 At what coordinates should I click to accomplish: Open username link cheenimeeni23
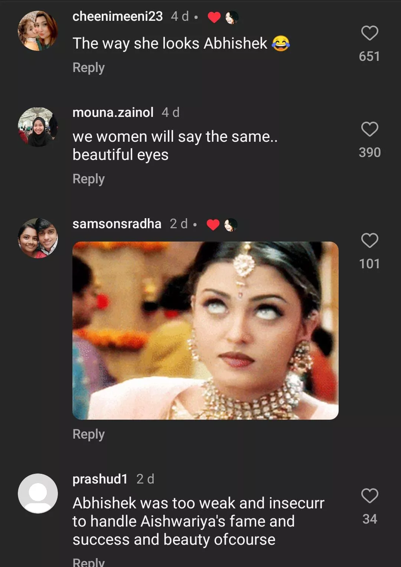click(x=117, y=16)
